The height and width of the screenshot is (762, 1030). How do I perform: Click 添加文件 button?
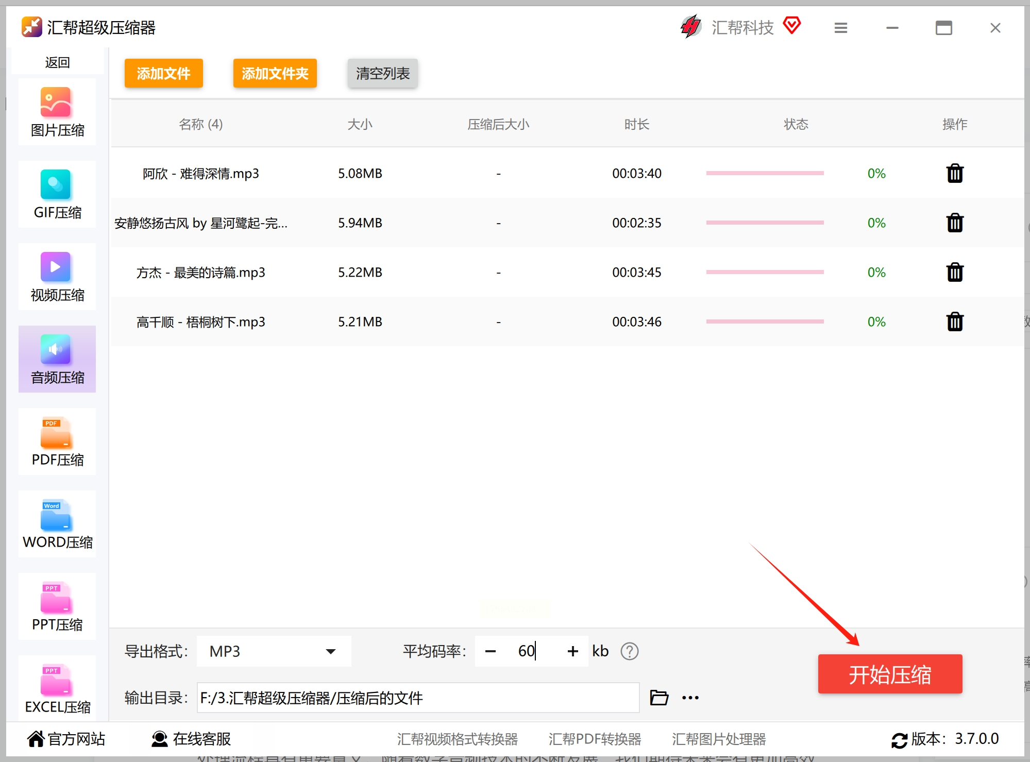[x=163, y=73]
